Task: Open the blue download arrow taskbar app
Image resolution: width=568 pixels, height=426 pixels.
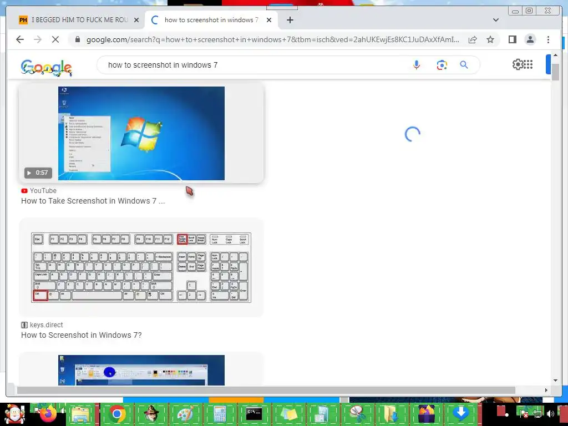Action: [x=461, y=414]
